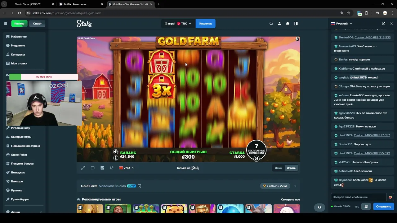The height and width of the screenshot is (223, 397).
Task: Open Chrome profile avatar
Action: (x=385, y=13)
